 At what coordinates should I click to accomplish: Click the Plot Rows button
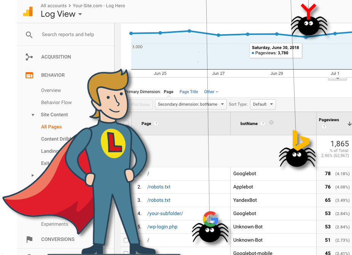click(140, 105)
